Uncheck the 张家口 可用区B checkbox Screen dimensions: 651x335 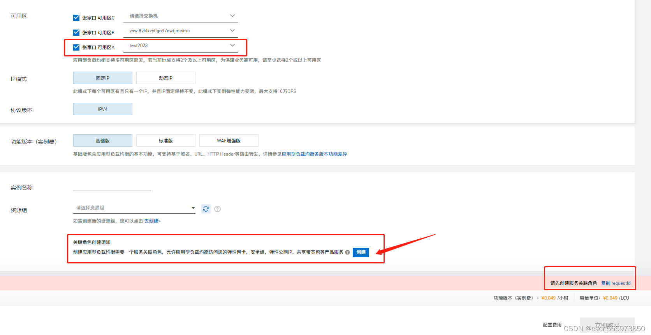point(76,33)
